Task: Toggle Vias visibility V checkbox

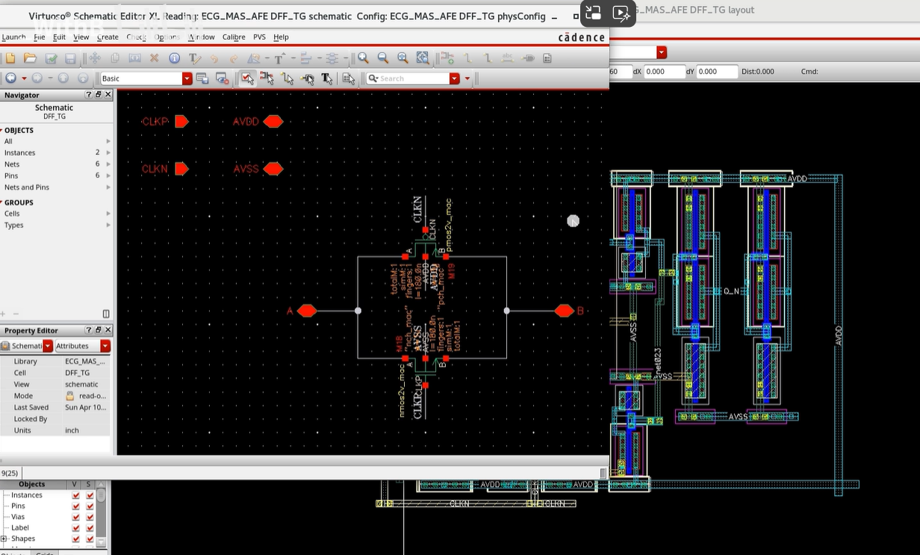Action: (75, 517)
